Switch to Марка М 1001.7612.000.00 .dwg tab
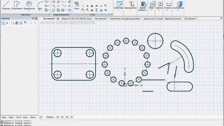The width and height of the screenshot is (224, 126). coord(77,19)
